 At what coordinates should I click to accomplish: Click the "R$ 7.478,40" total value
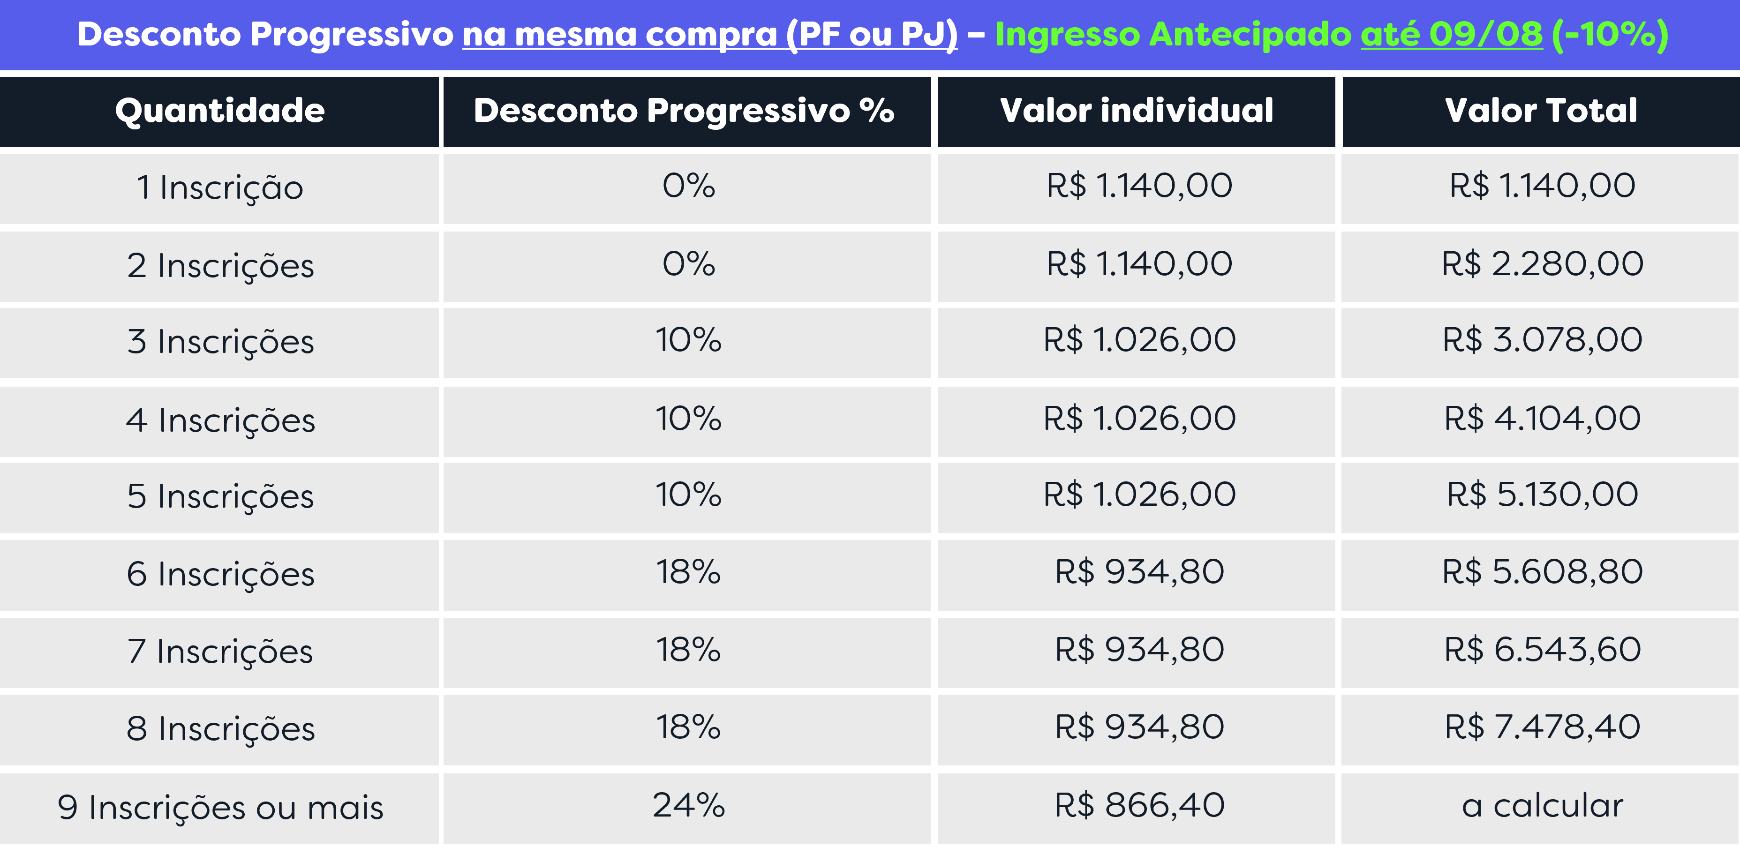pyautogui.click(x=1541, y=727)
